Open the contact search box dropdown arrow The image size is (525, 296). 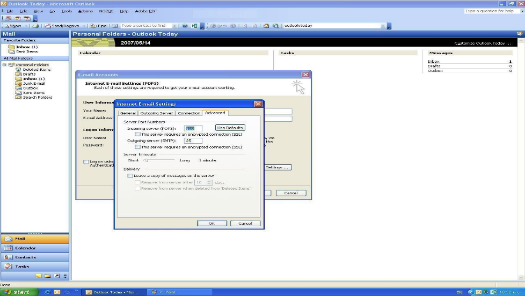pyautogui.click(x=174, y=26)
